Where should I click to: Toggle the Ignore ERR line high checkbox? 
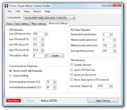coord(72,70)
